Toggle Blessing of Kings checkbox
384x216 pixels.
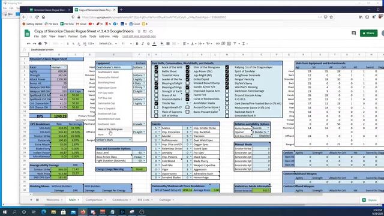[156, 87]
